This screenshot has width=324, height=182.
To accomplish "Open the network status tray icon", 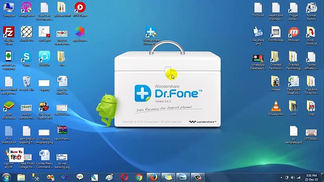I will coord(299,177).
